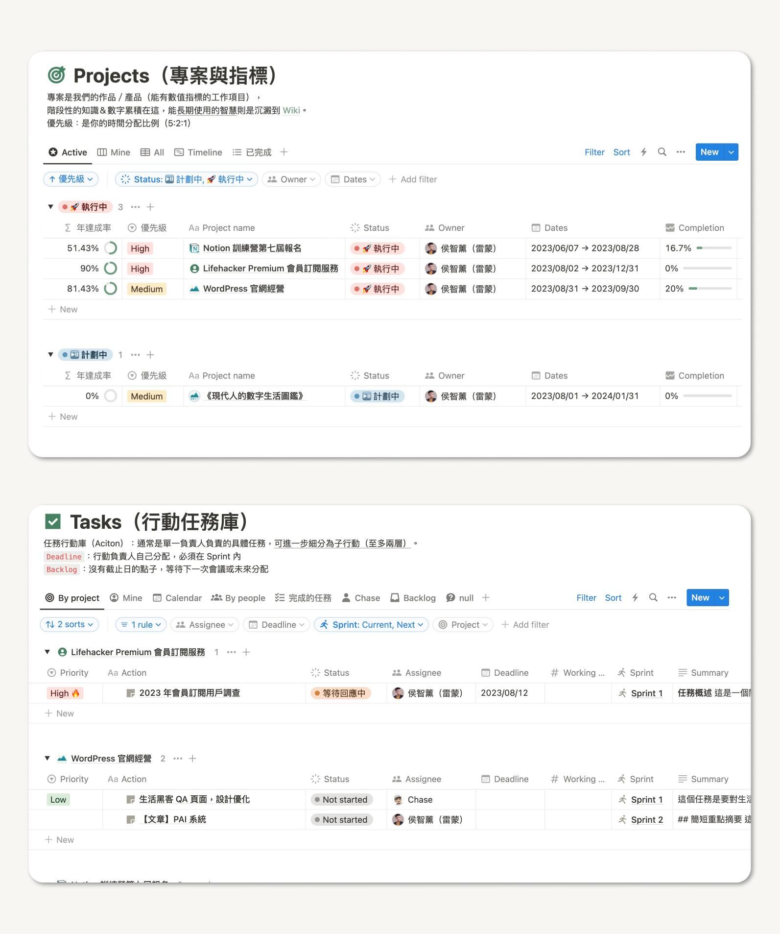Open the 計劃中 group options ellipsis

tap(136, 355)
